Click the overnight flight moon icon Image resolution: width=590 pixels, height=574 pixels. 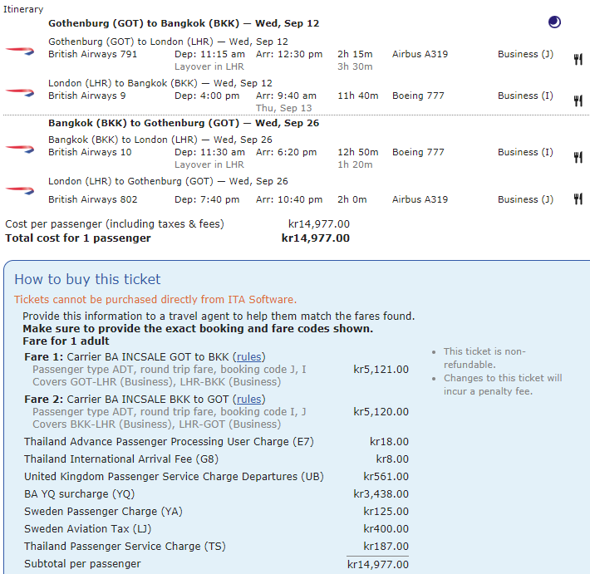coord(554,22)
